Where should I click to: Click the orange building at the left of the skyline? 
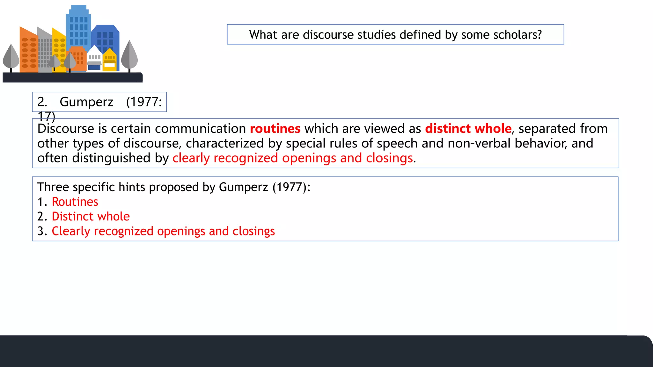[x=29, y=50]
